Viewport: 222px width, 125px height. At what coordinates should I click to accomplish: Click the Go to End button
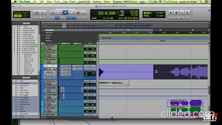tap(187, 18)
